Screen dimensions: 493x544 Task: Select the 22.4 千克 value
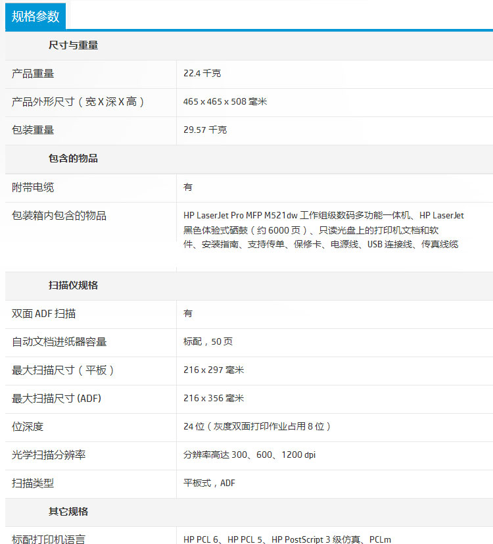(202, 73)
